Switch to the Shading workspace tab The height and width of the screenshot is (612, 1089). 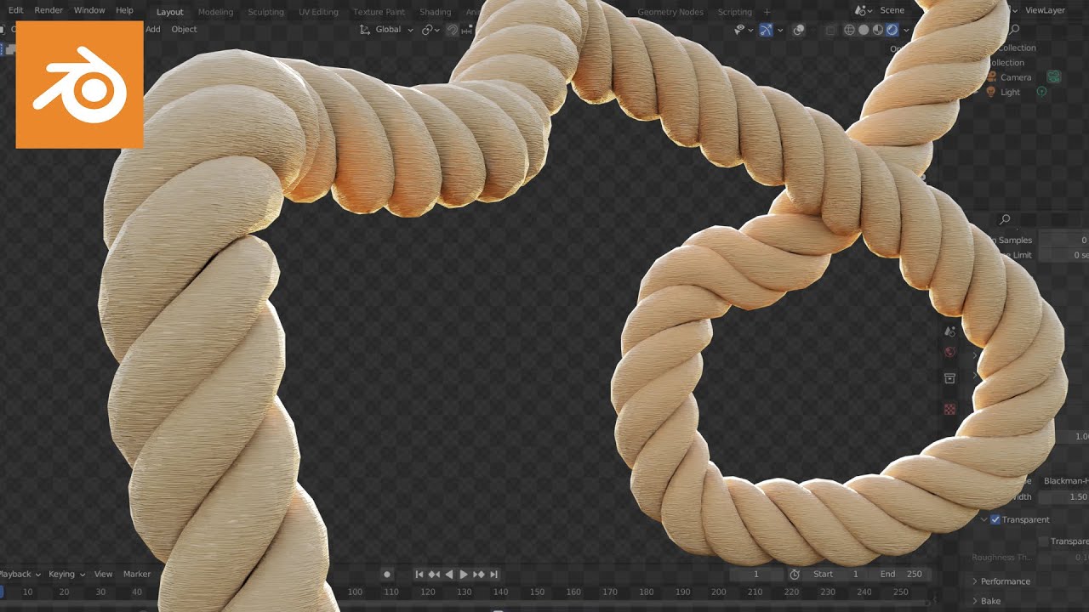(435, 12)
